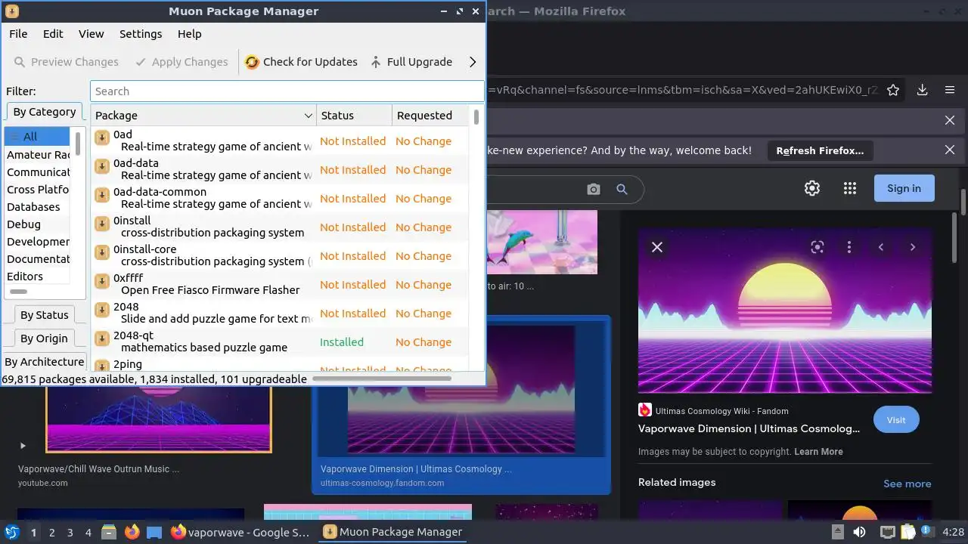Click the Visit button for Vaporwave Dimension

coord(895,420)
